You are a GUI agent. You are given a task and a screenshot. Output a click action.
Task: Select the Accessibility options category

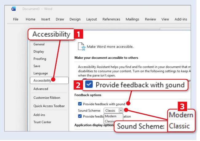point(43,80)
